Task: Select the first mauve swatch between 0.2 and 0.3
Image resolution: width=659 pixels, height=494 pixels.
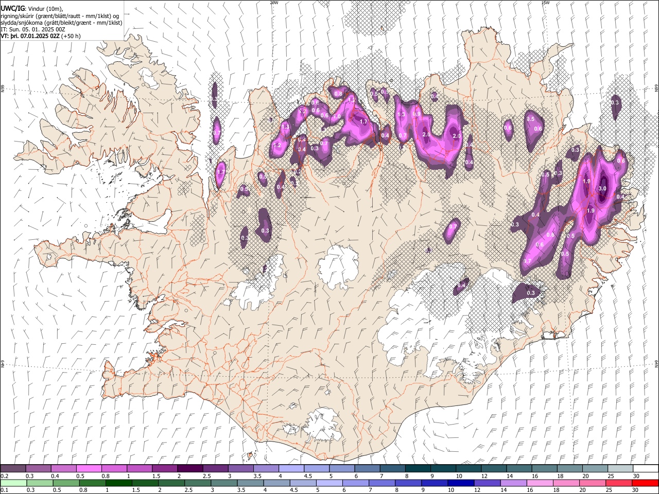Action: click(x=13, y=468)
